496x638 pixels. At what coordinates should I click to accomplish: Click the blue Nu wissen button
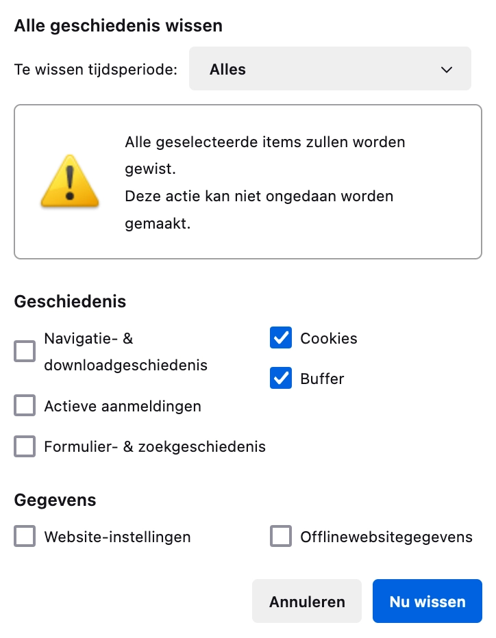(x=427, y=602)
